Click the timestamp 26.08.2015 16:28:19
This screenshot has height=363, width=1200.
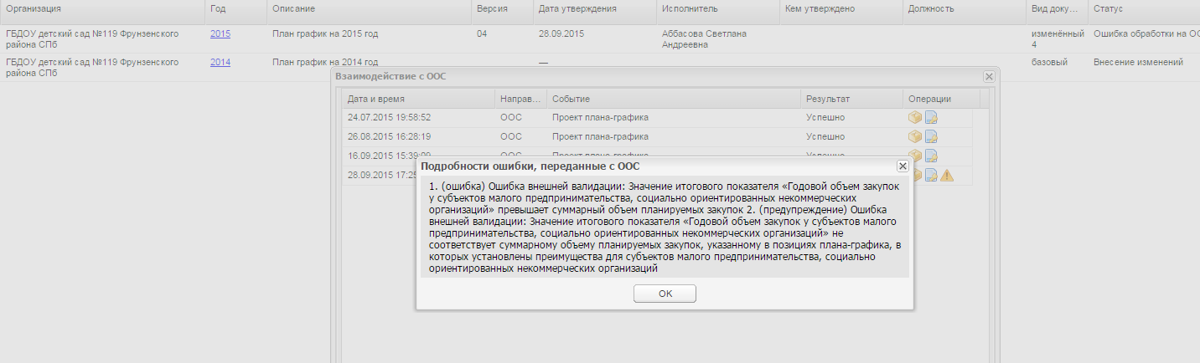[390, 136]
